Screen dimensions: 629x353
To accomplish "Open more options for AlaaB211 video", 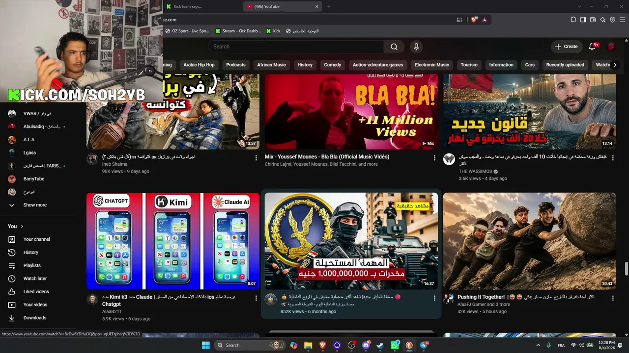I will [256, 298].
